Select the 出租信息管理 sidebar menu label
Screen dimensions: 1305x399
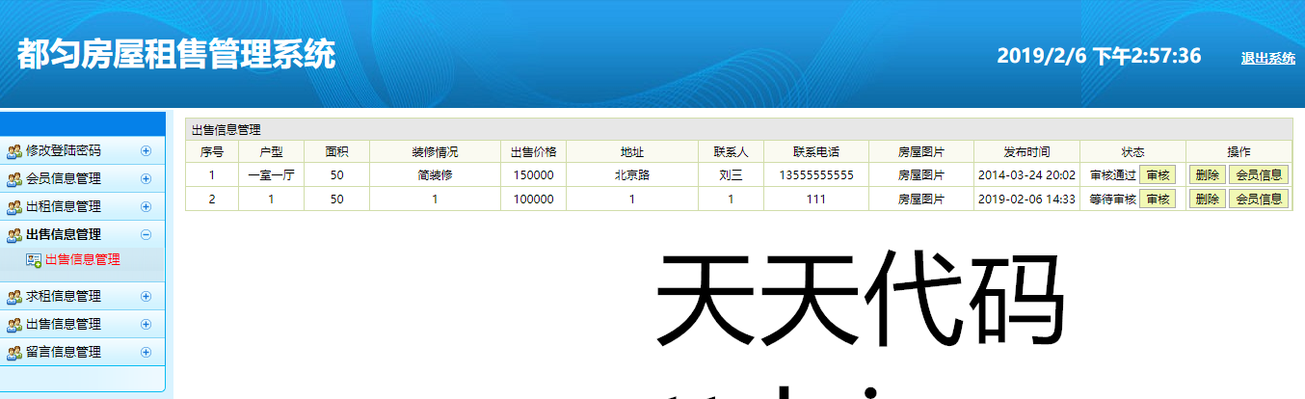click(64, 207)
